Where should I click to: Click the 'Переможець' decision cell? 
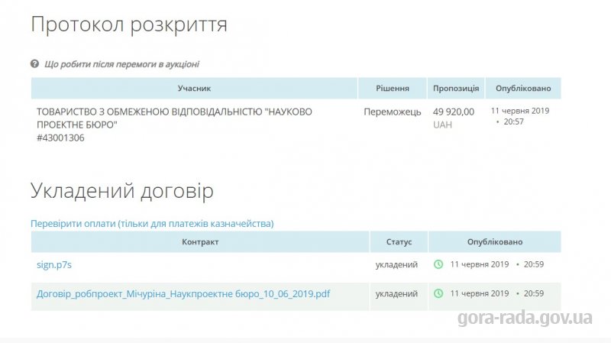click(393, 112)
